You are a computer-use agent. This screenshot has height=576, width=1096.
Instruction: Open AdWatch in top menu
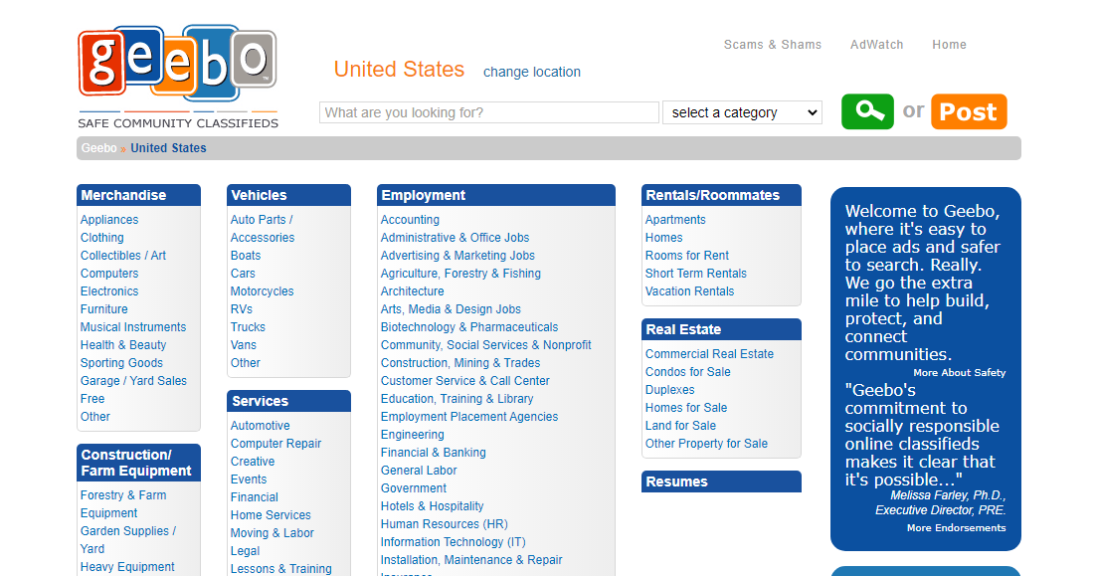point(876,45)
